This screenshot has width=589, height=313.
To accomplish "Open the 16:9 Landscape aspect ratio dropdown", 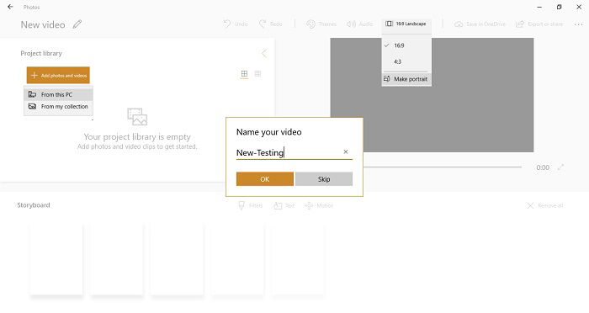I will pos(406,24).
